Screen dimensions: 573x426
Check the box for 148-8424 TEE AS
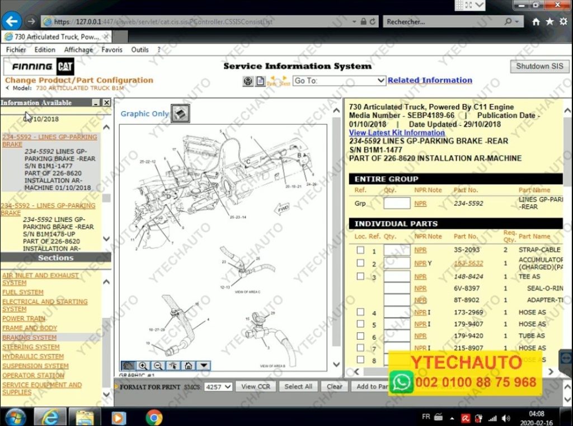(x=360, y=276)
